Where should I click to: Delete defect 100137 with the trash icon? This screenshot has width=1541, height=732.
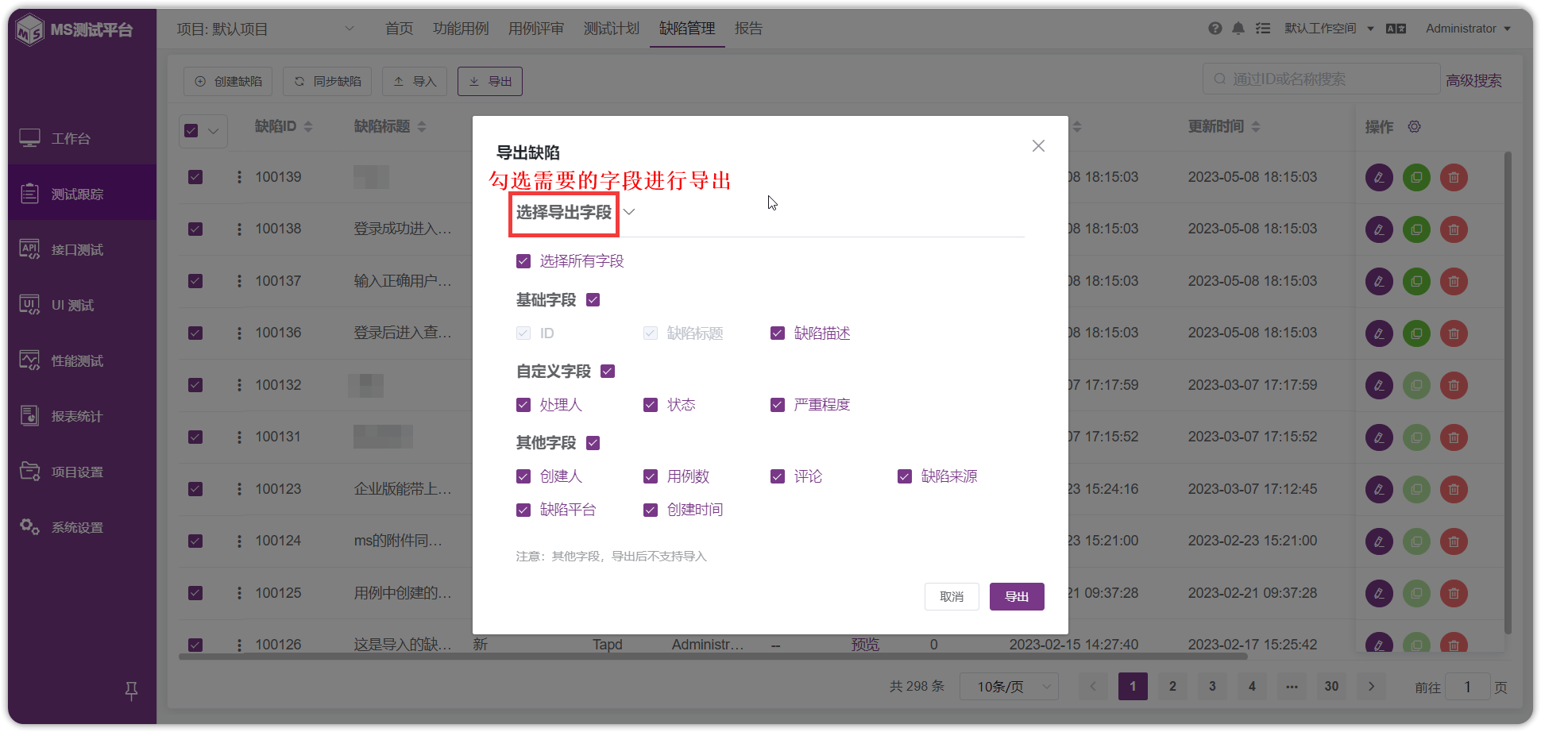pyautogui.click(x=1454, y=281)
